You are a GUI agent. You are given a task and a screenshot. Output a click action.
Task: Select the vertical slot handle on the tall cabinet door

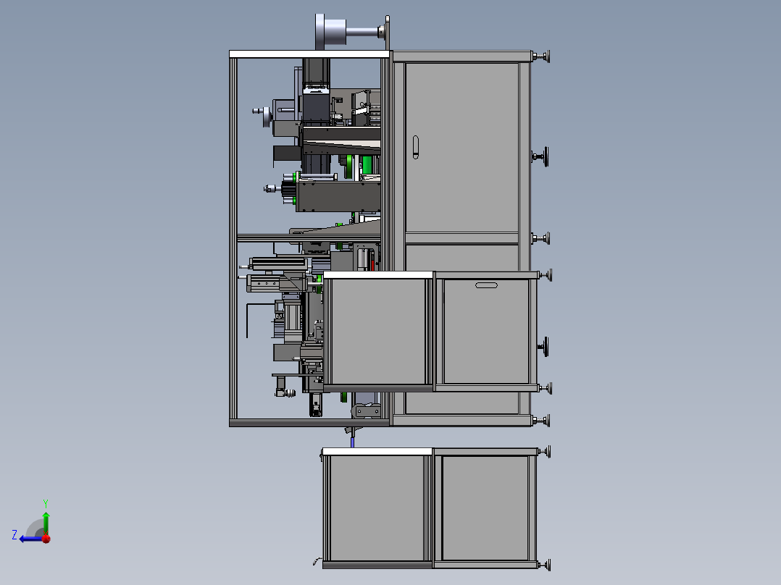tap(416, 148)
